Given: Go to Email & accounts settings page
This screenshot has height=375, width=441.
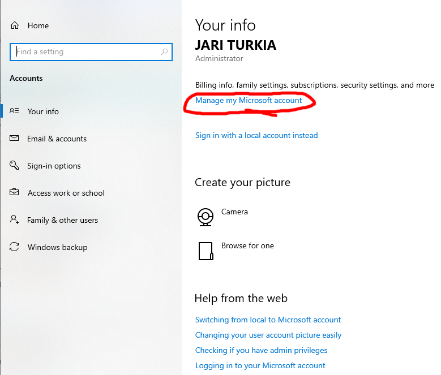Looking at the screenshot, I should (57, 139).
